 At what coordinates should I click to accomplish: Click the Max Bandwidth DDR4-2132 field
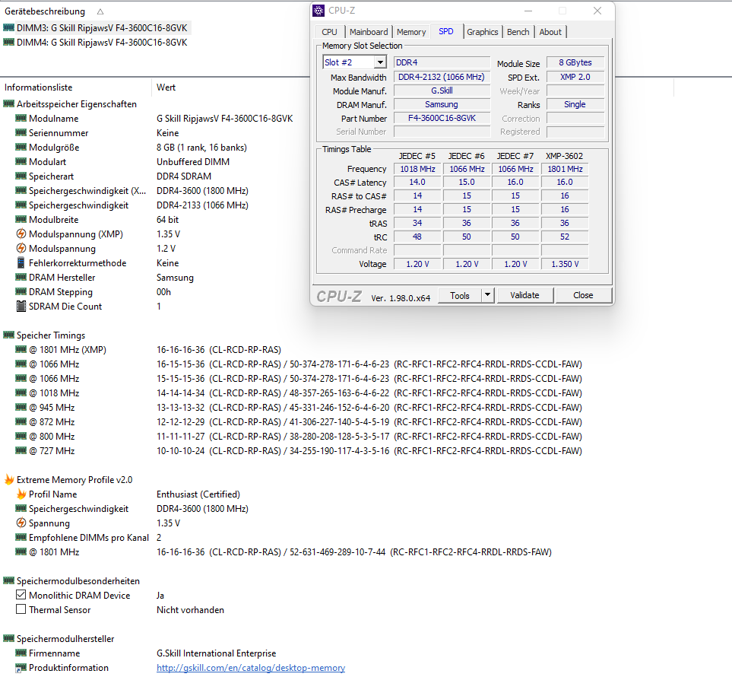tap(442, 77)
